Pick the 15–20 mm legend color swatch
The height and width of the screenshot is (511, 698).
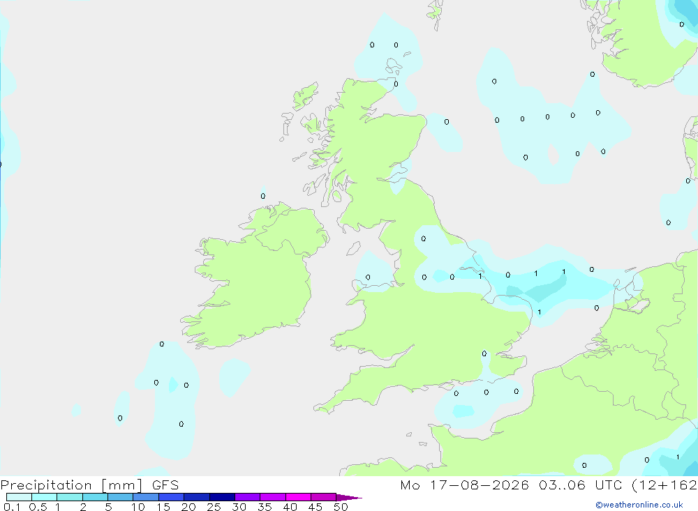(171, 497)
